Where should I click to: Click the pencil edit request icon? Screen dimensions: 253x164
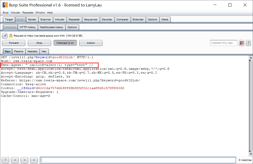click(5, 36)
